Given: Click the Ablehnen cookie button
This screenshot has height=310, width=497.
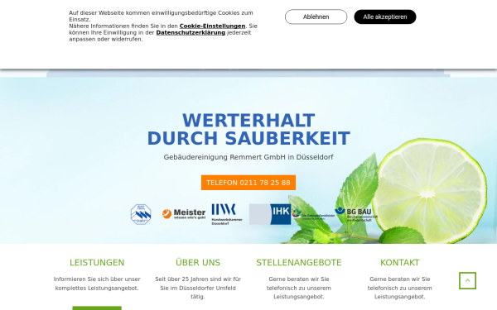Looking at the screenshot, I should pyautogui.click(x=316, y=17).
